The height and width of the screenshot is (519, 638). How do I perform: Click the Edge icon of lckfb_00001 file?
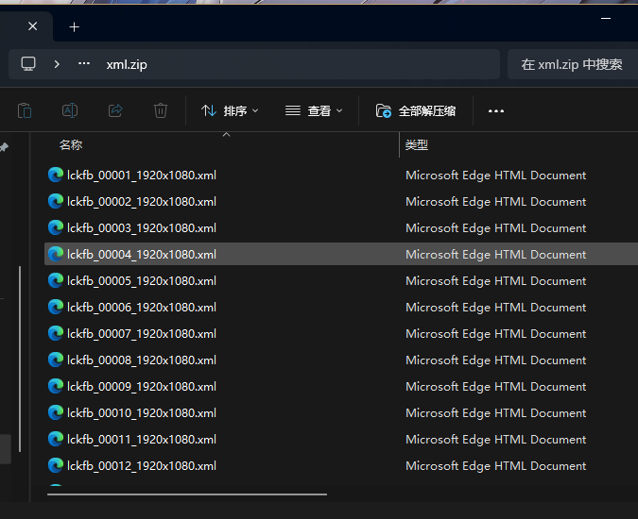56,175
